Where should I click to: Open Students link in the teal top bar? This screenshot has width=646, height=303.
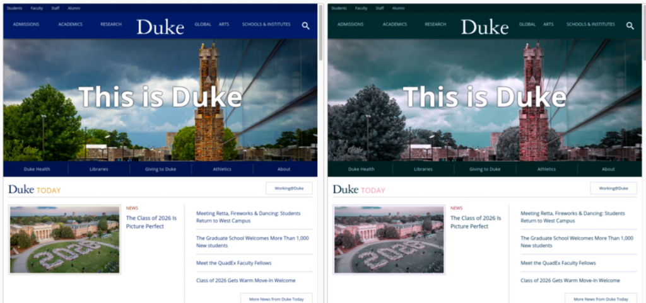tap(339, 8)
